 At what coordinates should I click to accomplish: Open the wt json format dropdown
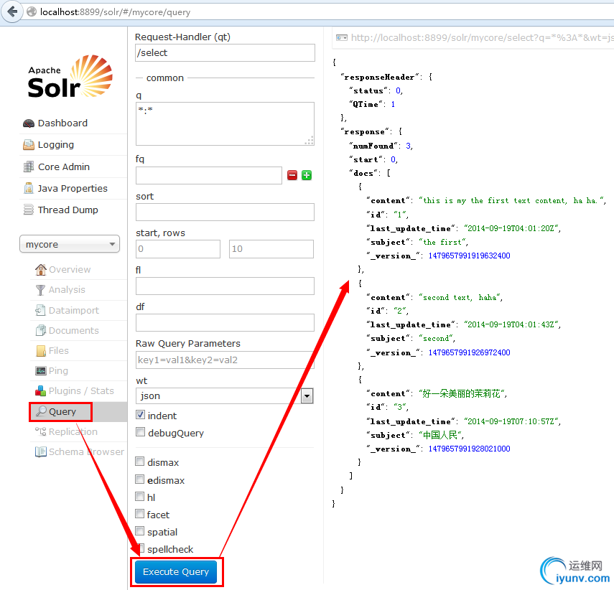click(x=224, y=395)
